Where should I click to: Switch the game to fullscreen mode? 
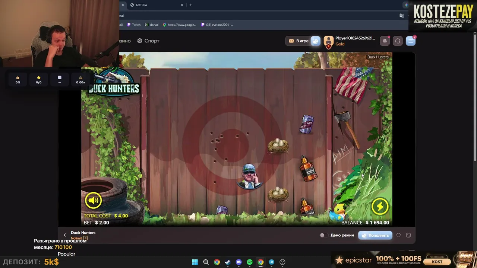point(408,235)
